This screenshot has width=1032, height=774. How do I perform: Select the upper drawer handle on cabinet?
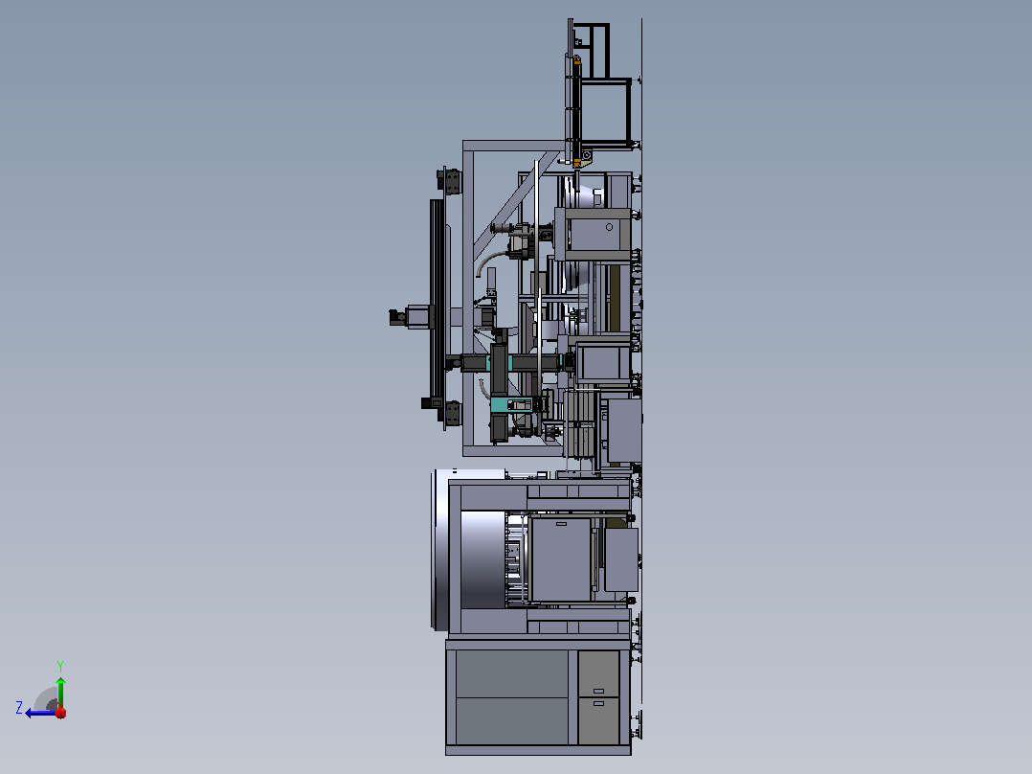598,691
